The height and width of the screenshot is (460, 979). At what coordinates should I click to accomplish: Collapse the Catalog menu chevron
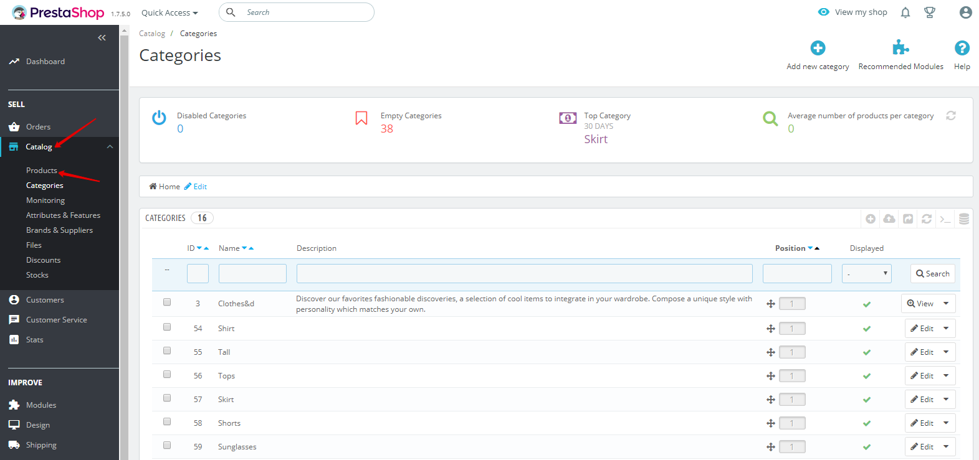110,147
